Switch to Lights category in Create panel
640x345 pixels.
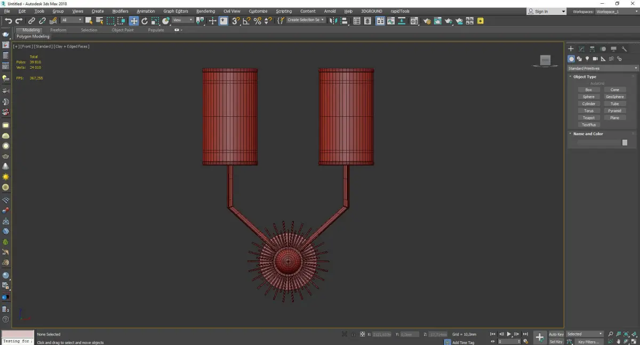pos(587,59)
